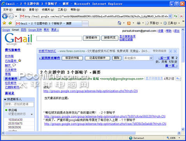Click the next sponsored link arrow
Viewport: 186px width, 141px height.
coord(175,51)
